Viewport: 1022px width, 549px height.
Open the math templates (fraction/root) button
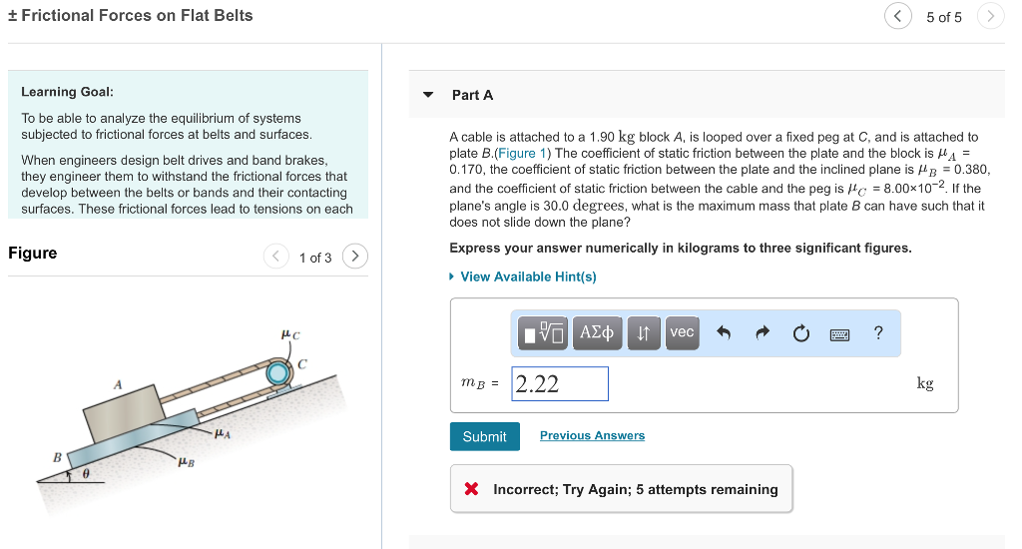[x=544, y=332]
